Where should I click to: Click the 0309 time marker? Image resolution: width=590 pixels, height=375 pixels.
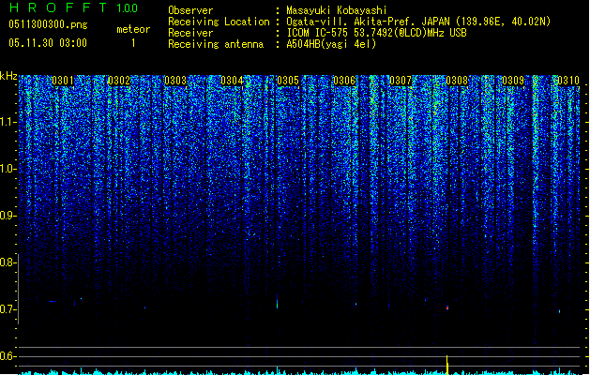coord(513,81)
